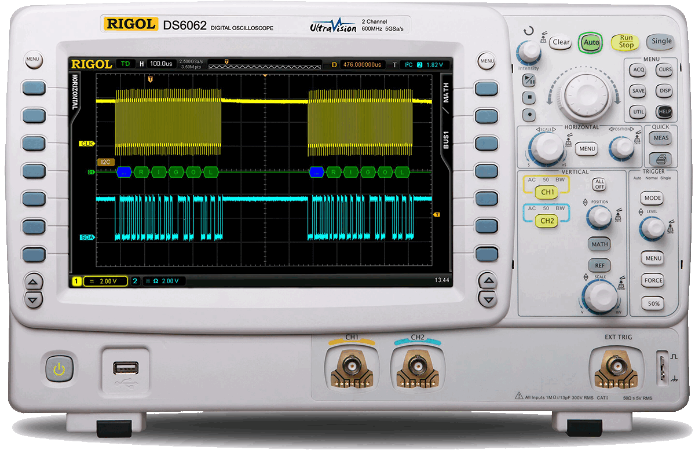
Task: Open the Horizontal section MENU button
Action: coord(587,149)
